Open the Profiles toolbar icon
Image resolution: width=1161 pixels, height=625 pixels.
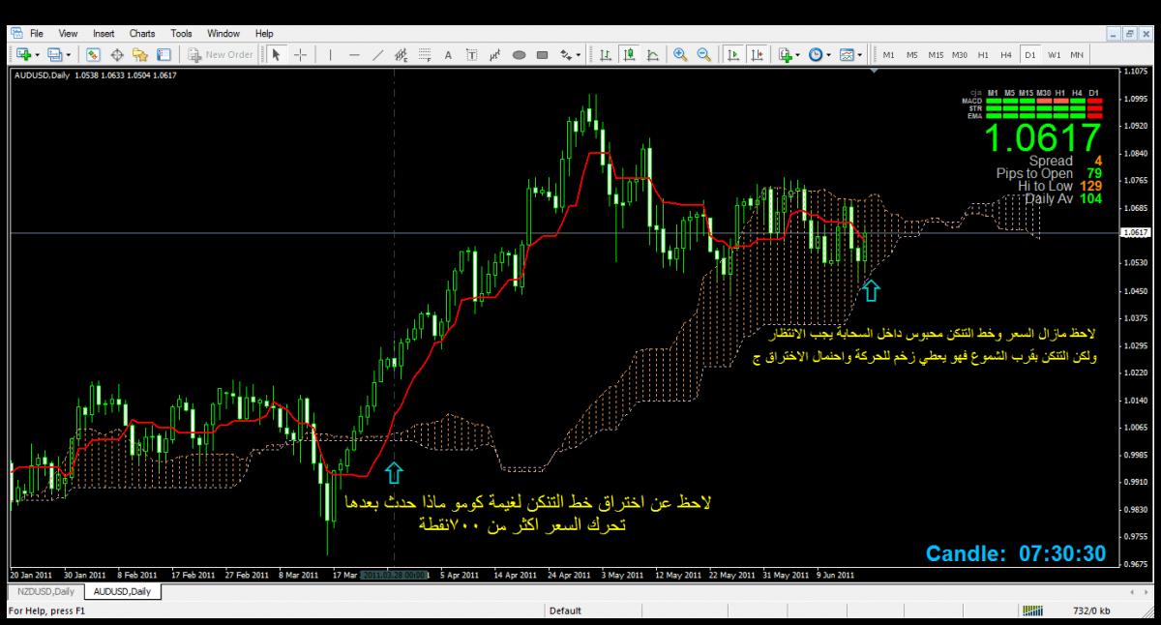(55, 55)
